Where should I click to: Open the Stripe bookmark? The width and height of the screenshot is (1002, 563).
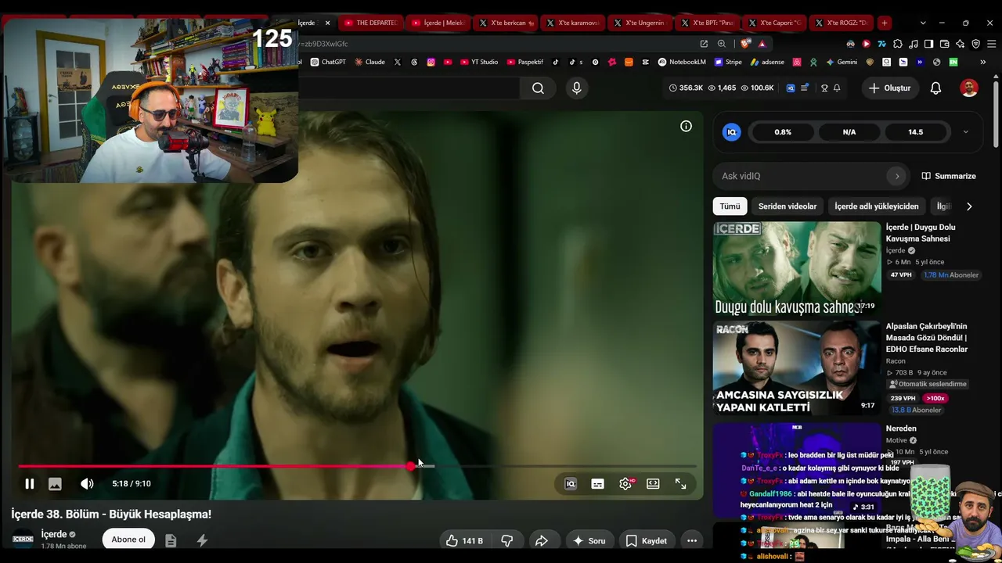[x=727, y=62]
